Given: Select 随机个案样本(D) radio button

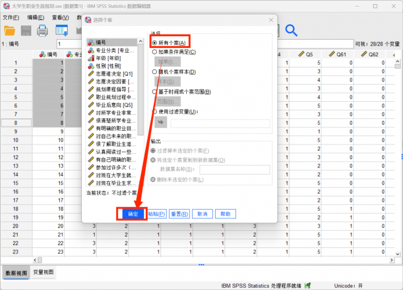Looking at the screenshot, I should [155, 72].
